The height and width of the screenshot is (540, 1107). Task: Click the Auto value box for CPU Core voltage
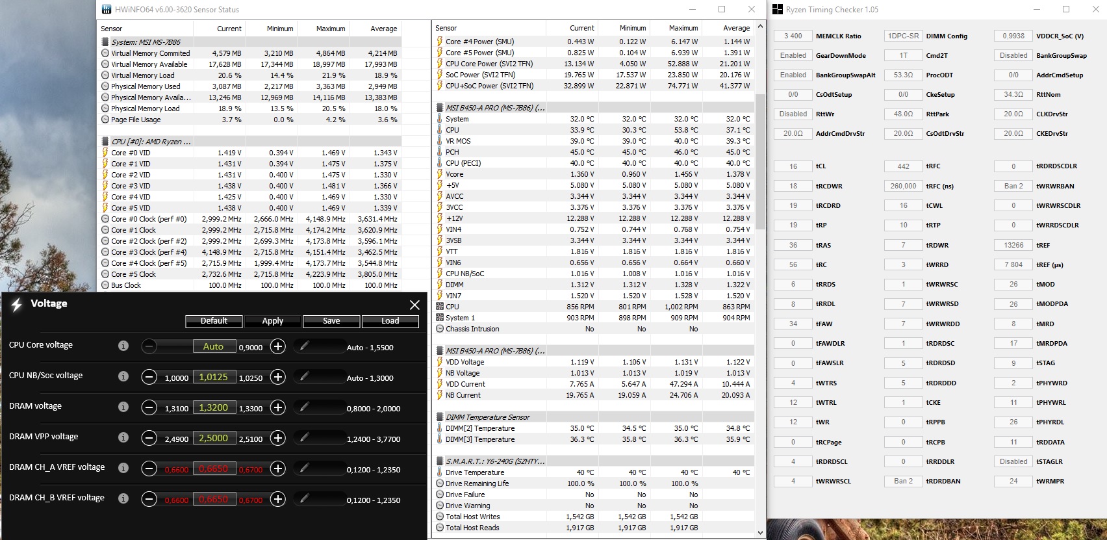point(214,346)
